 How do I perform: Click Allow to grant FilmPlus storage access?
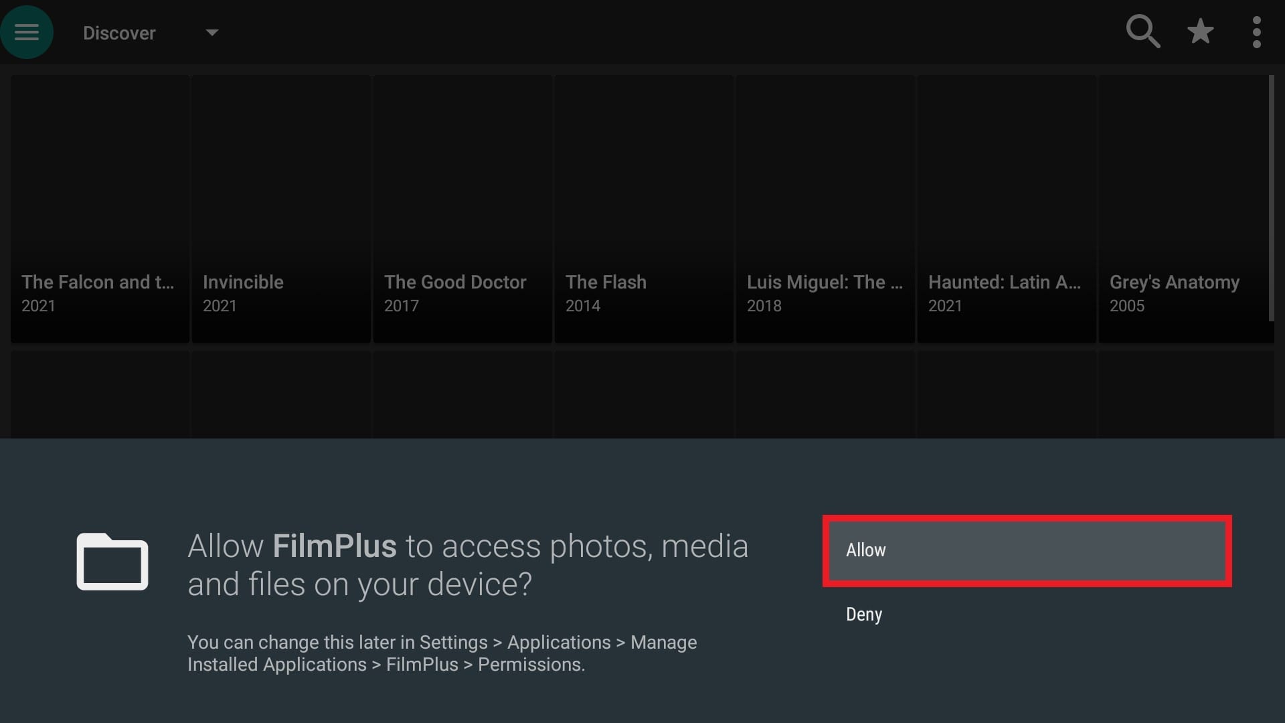pyautogui.click(x=1026, y=550)
